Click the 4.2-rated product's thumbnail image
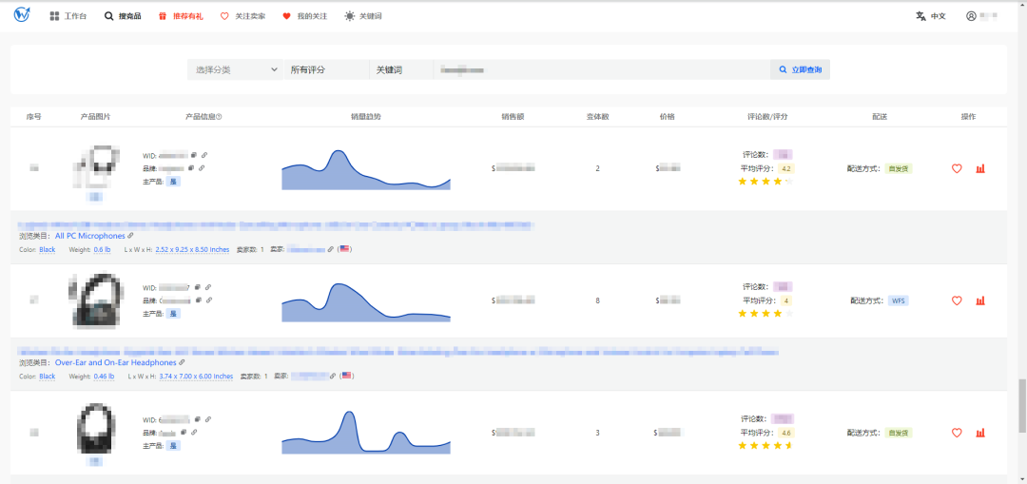 [x=97, y=166]
